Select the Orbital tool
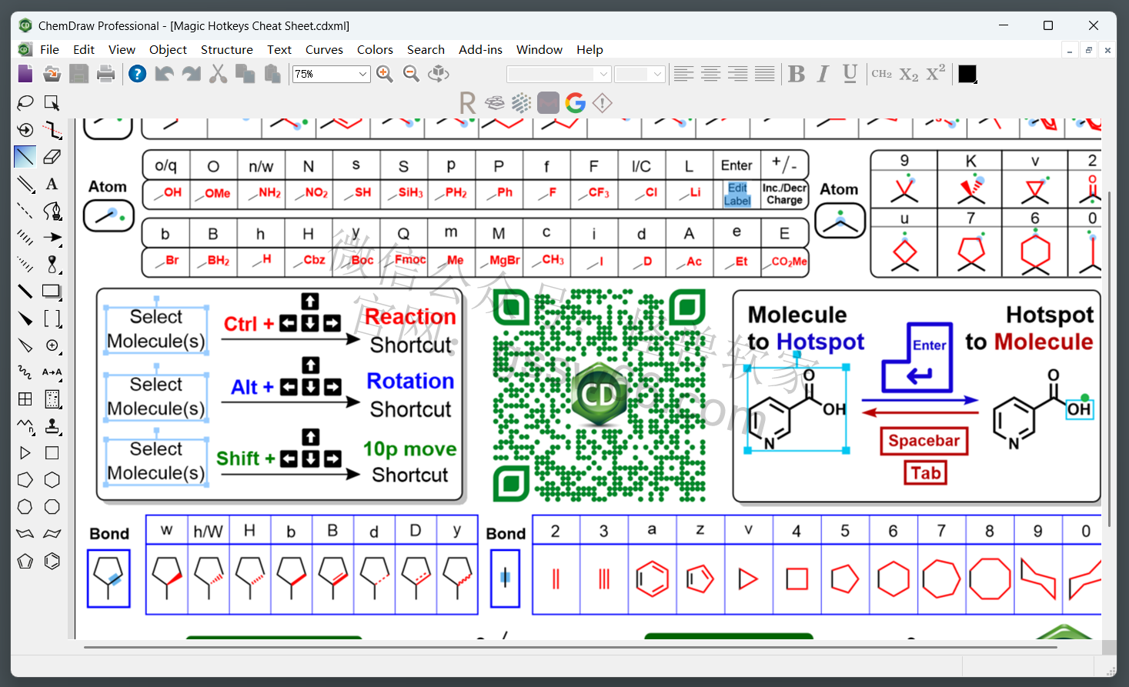 pyautogui.click(x=52, y=265)
